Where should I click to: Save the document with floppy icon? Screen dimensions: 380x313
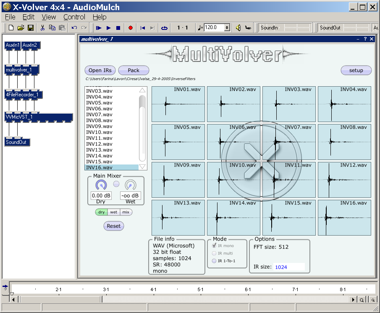tap(31, 28)
